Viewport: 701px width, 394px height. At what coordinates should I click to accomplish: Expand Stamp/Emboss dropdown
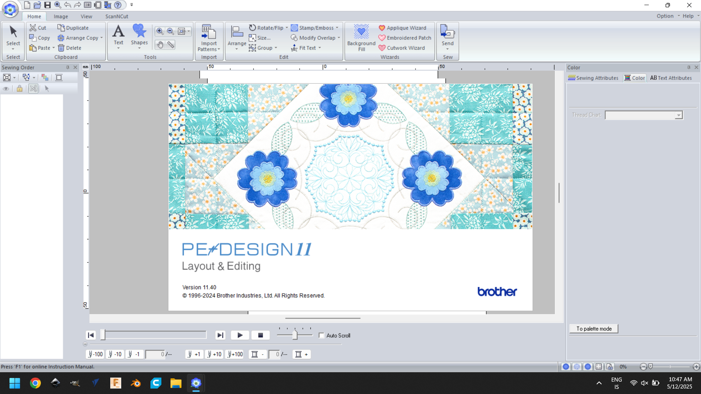[x=337, y=28]
